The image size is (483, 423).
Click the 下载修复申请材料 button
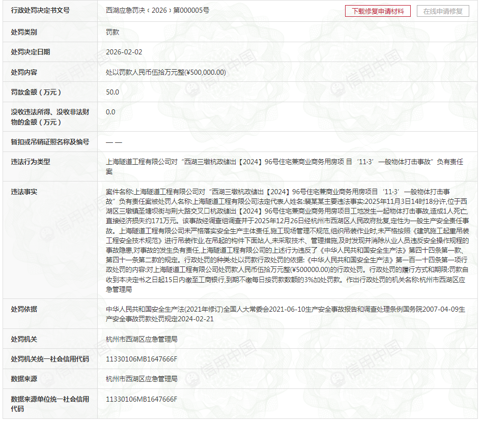[x=378, y=11]
